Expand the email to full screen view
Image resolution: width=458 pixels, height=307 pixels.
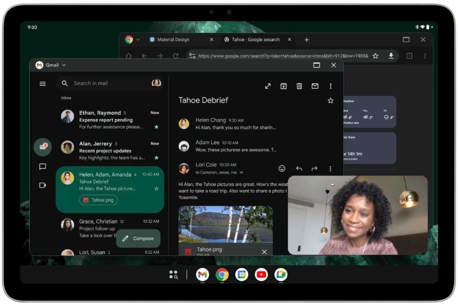tap(268, 86)
